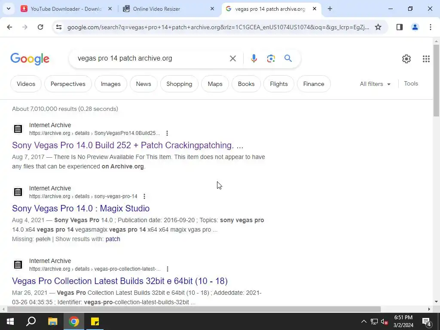Open the notification center icon
440x330 pixels.
pos(427,322)
